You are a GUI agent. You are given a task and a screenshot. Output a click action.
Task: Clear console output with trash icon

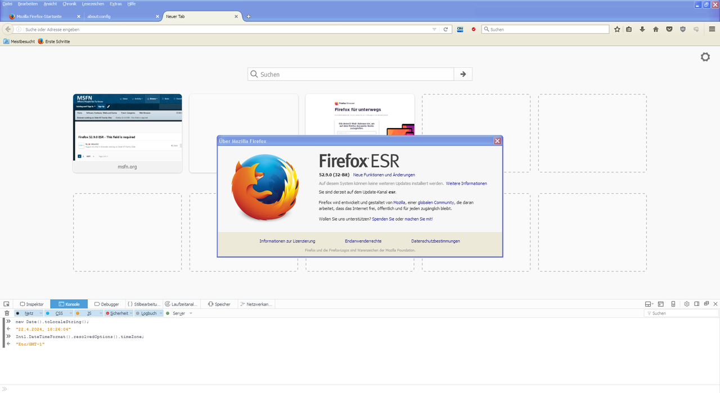pyautogui.click(x=7, y=313)
